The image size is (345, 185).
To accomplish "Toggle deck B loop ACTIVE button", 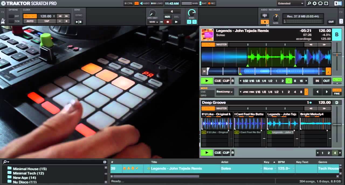I will click(337, 80).
